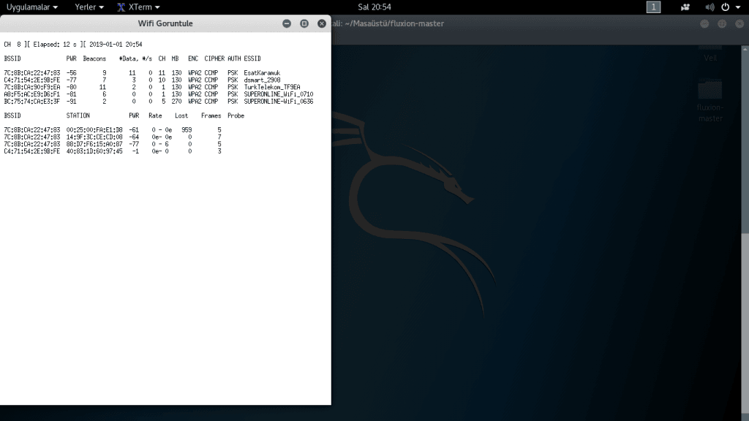Select ESSID TurkTelekom_TF9EA

(272, 88)
